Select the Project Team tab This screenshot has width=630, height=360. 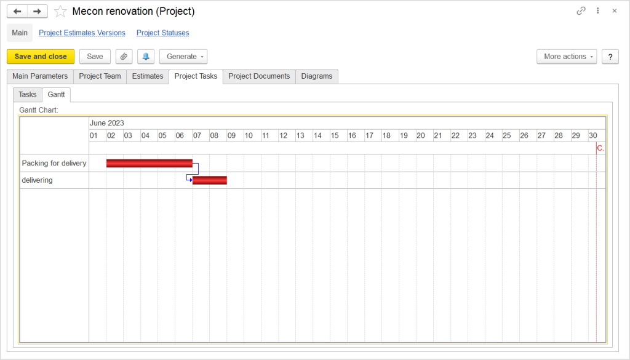click(100, 76)
